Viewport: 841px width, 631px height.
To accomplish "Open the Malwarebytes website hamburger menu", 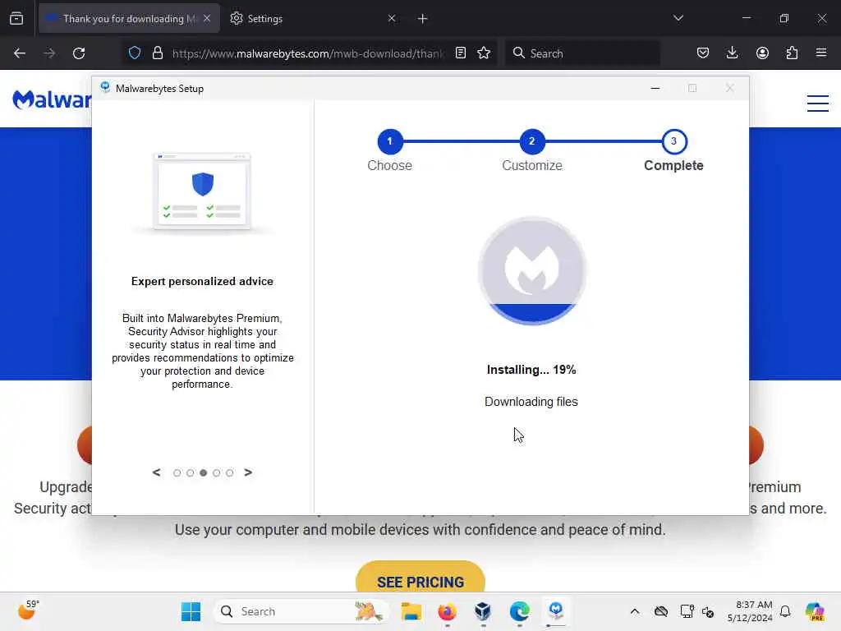I will click(817, 103).
